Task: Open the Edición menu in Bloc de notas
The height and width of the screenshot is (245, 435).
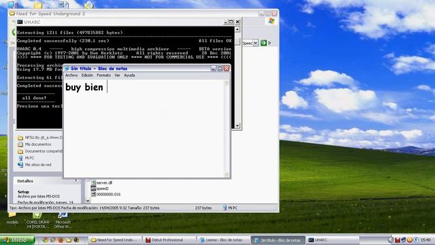Action: tap(87, 76)
